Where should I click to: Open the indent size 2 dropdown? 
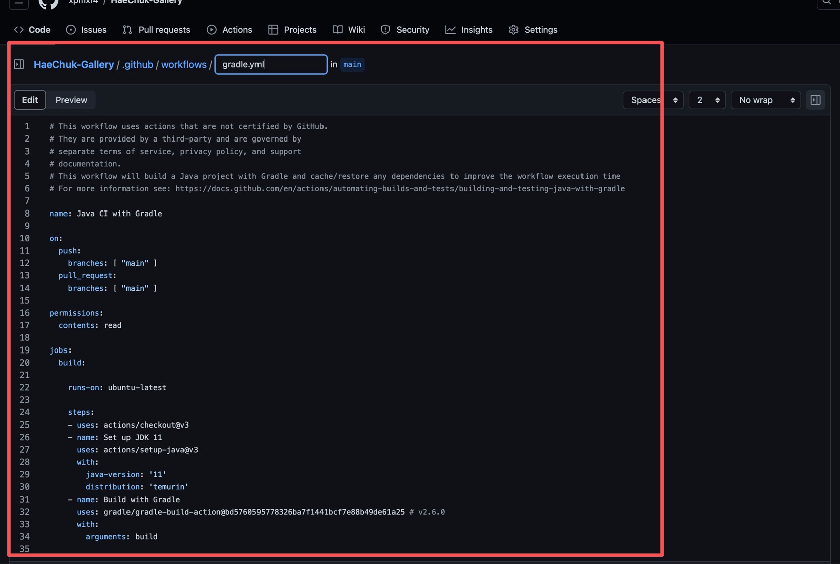pos(707,100)
